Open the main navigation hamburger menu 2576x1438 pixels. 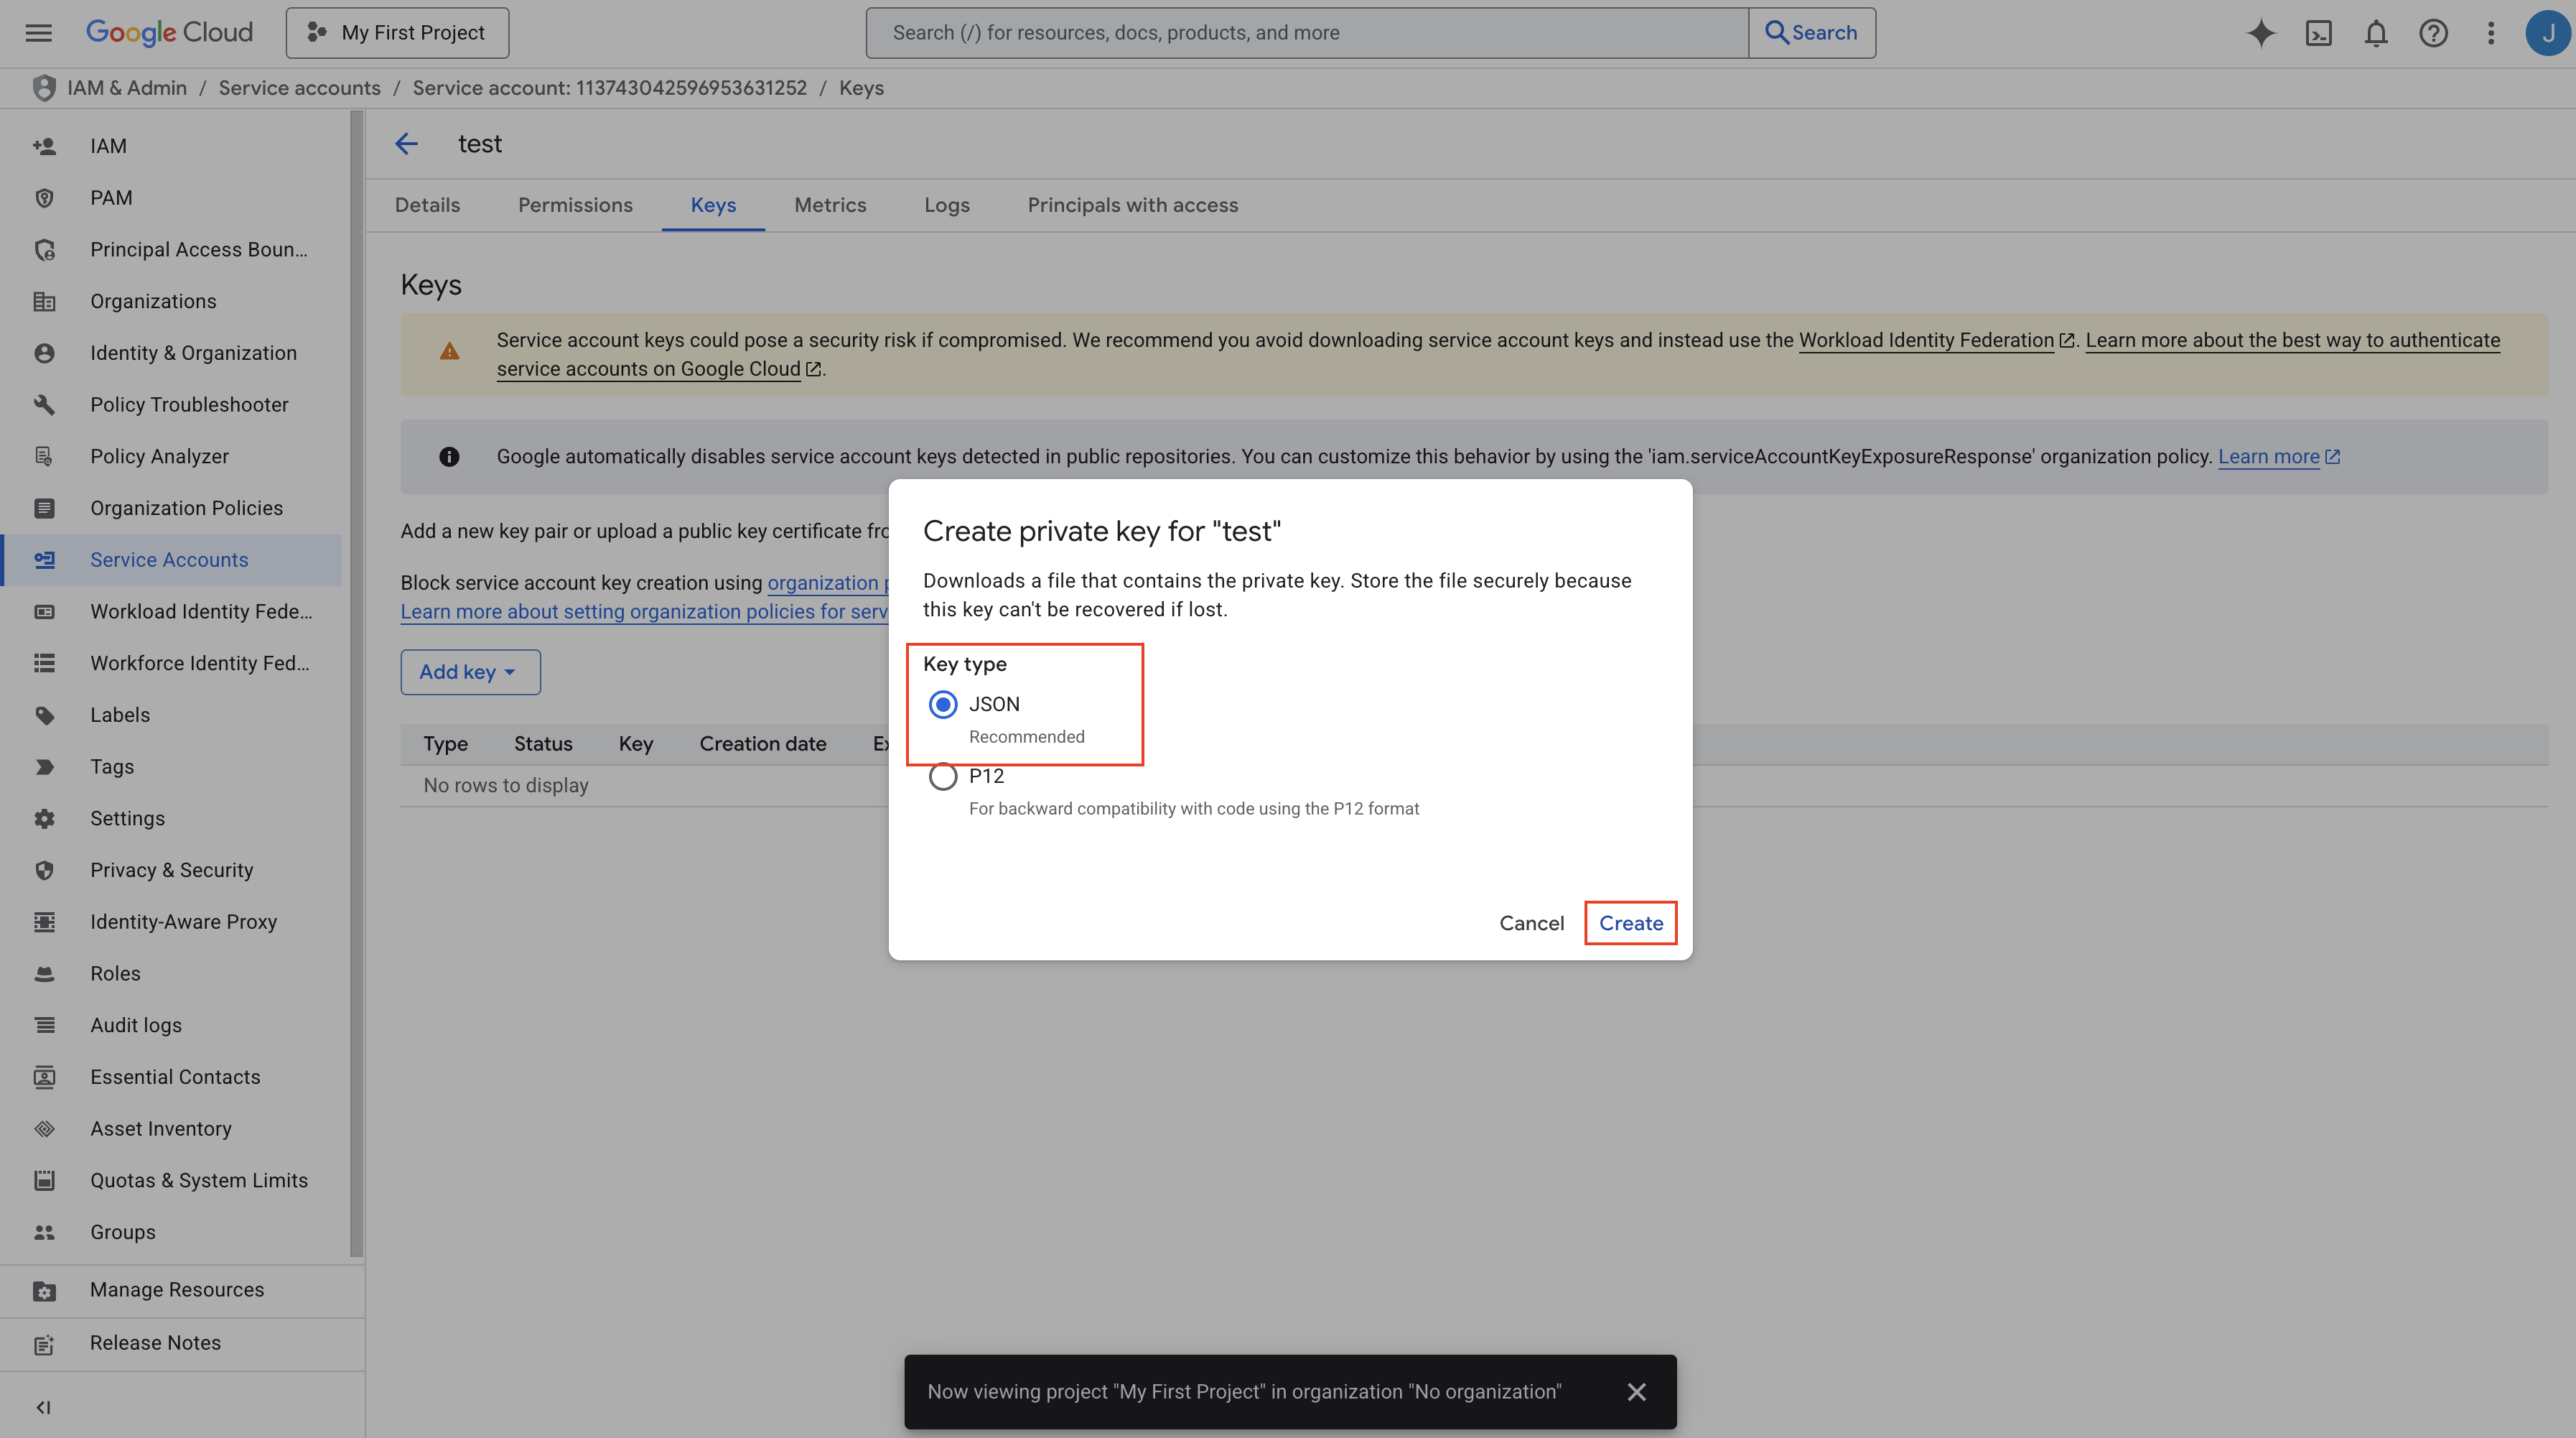pos(38,33)
